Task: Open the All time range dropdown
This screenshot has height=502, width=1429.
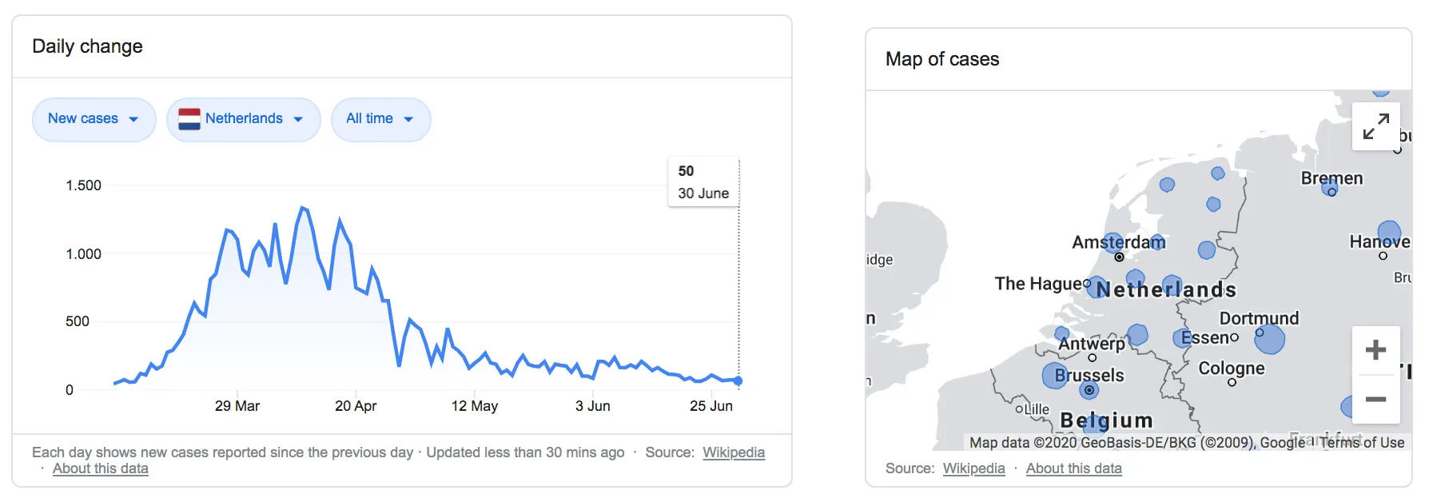Action: (x=380, y=119)
